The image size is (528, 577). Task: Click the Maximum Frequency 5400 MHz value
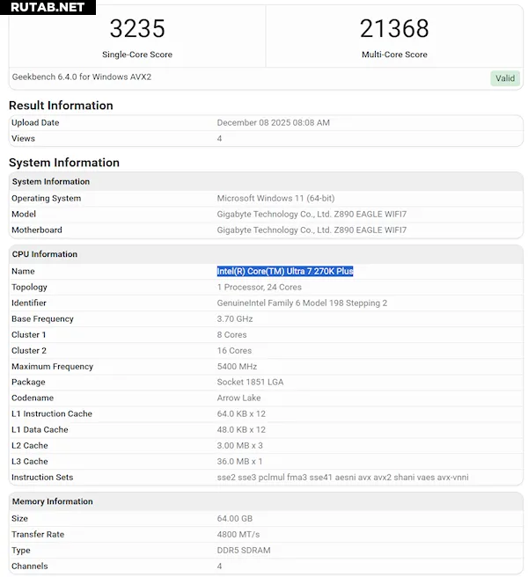tap(237, 367)
